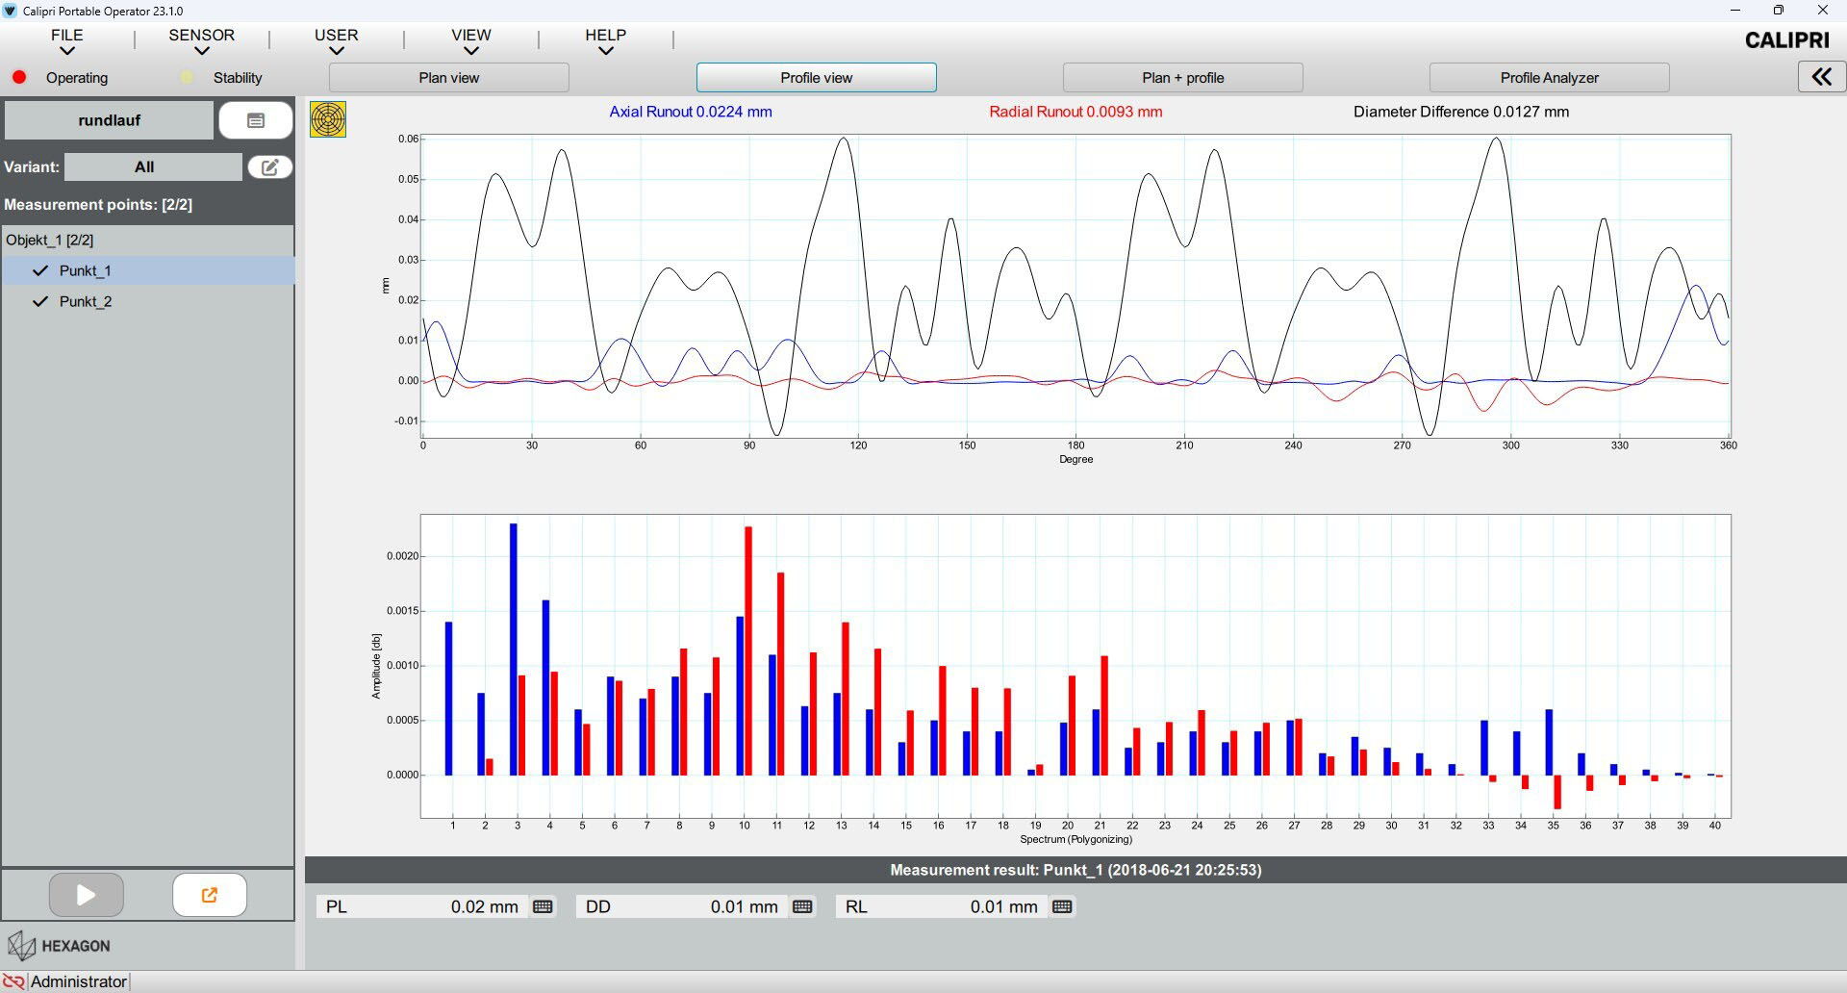The image size is (1847, 993).
Task: Open the USER menu
Action: pyautogui.click(x=336, y=35)
